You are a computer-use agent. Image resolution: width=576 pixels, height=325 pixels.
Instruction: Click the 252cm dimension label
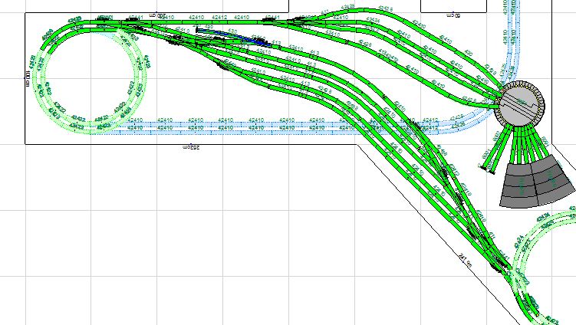tap(192, 146)
